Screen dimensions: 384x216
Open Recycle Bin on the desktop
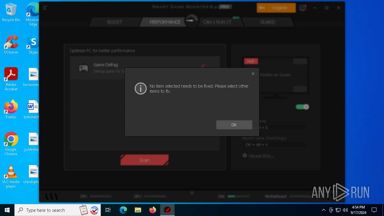click(11, 13)
